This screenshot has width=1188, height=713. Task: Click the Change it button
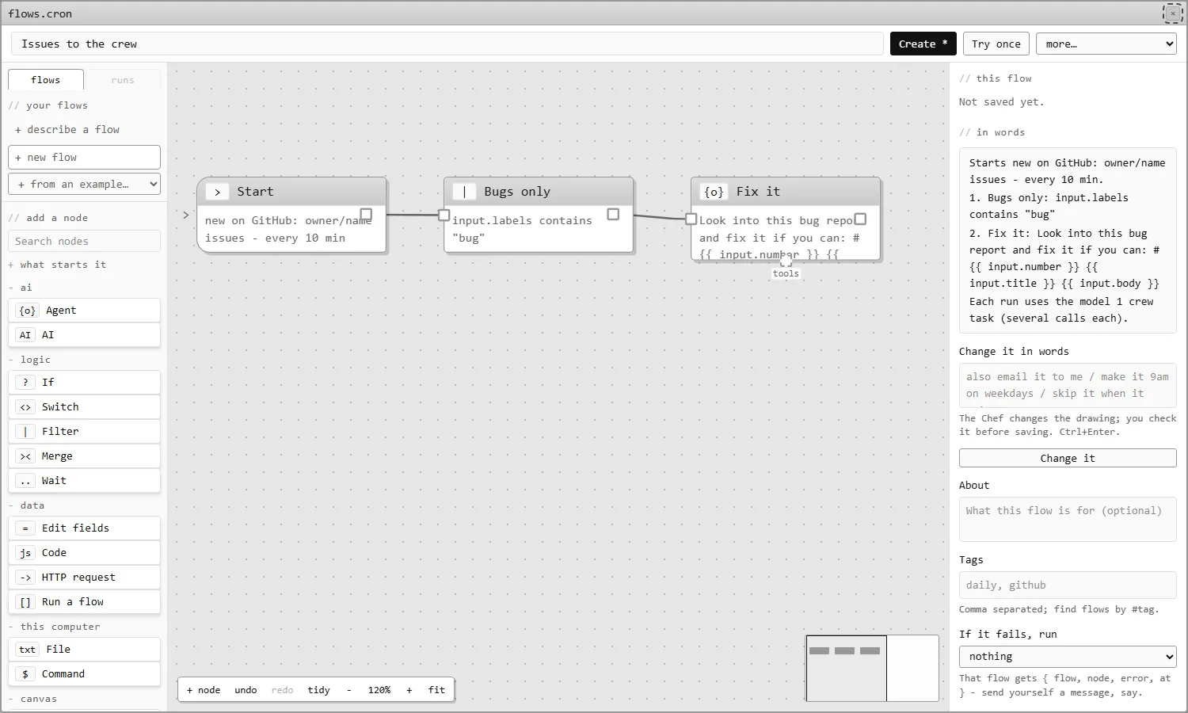(1068, 458)
